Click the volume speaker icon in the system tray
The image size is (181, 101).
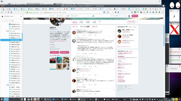(x=155, y=99)
